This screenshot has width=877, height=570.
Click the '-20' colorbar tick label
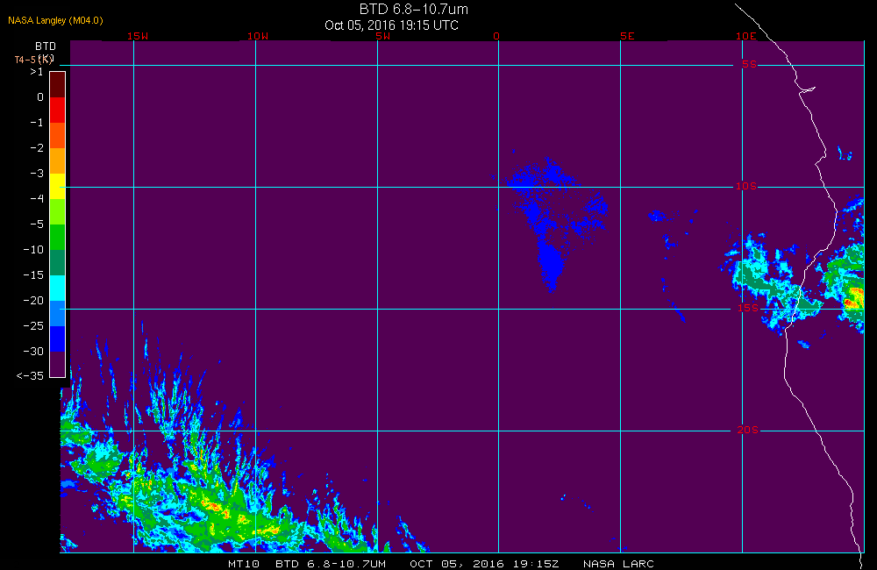coord(33,301)
